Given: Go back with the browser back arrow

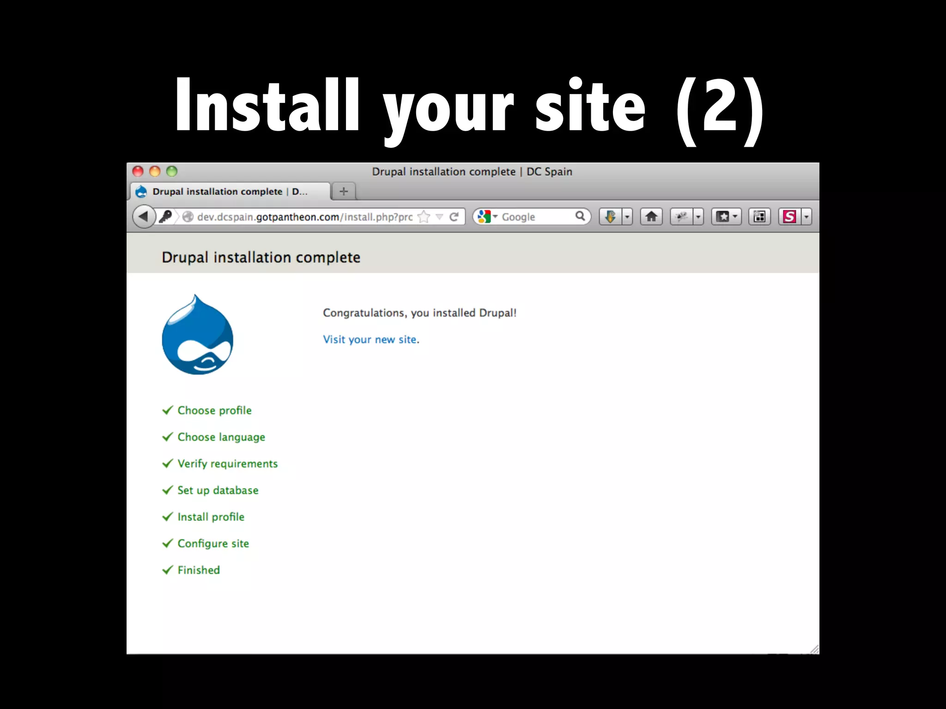Looking at the screenshot, I should [x=144, y=216].
